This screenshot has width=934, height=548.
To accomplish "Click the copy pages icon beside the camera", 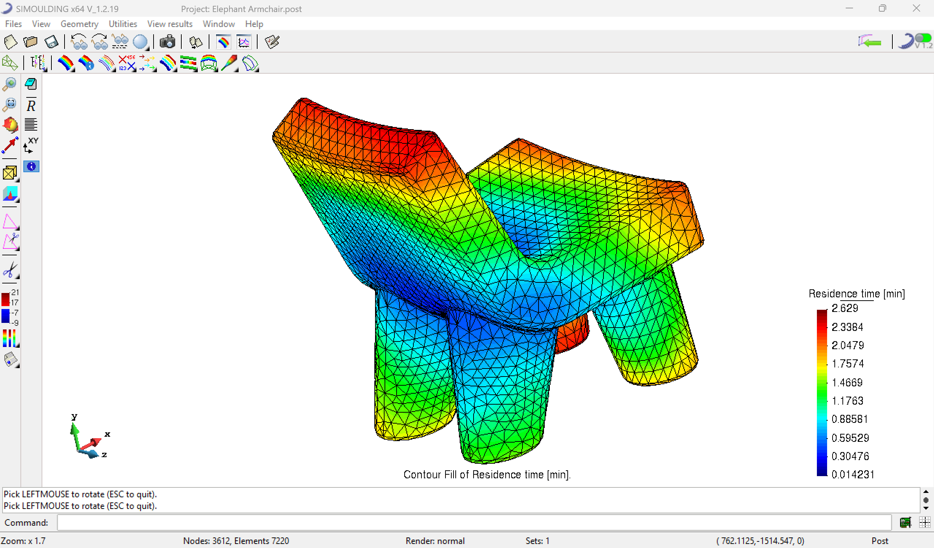I will coord(195,42).
